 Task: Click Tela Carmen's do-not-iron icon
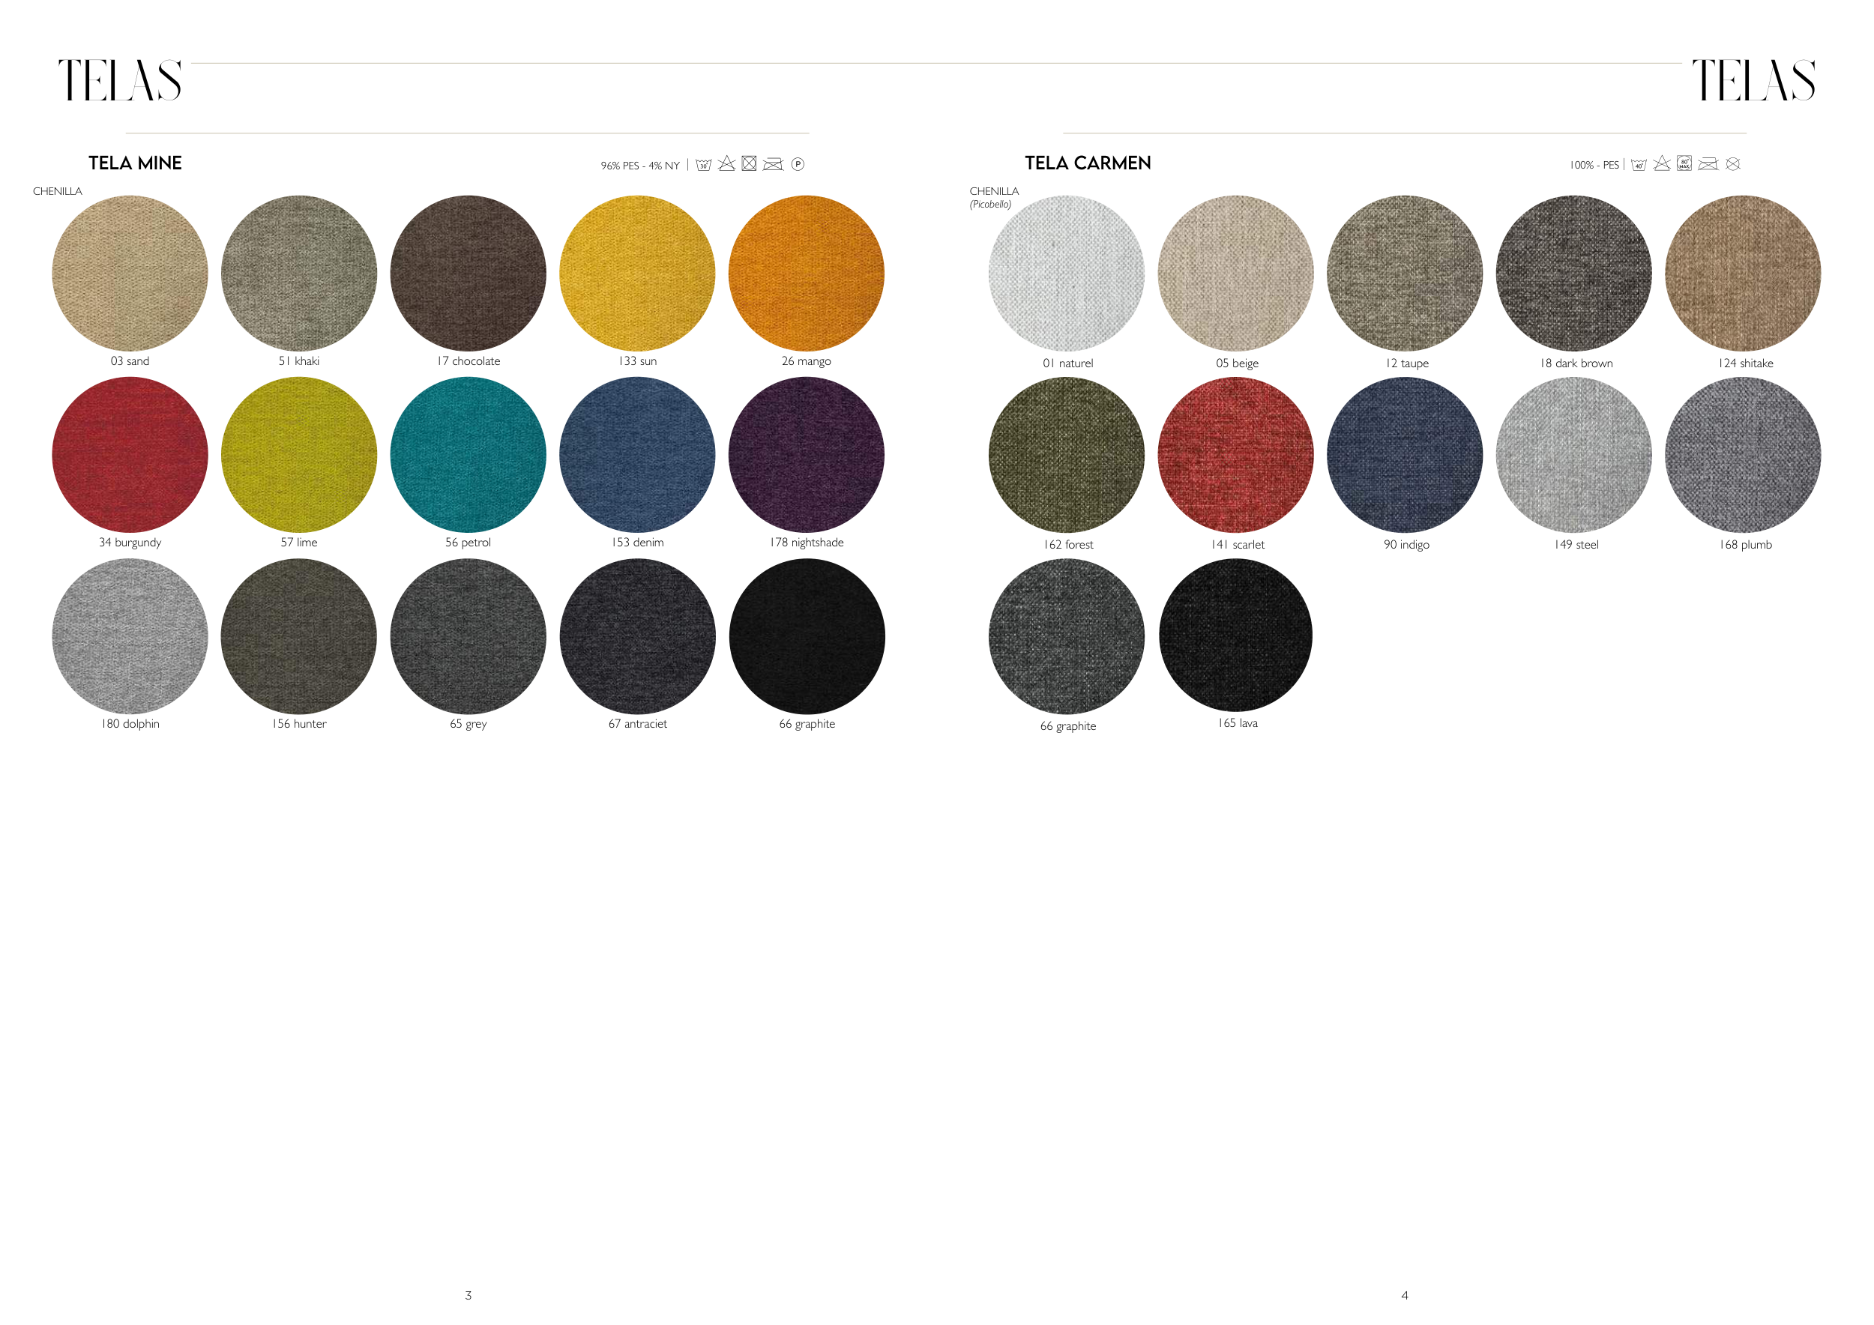click(1708, 164)
